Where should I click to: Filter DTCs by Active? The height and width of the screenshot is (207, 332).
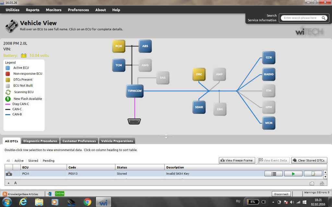pos(19,161)
